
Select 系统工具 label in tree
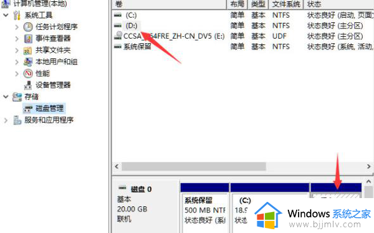pyautogui.click(x=39, y=15)
